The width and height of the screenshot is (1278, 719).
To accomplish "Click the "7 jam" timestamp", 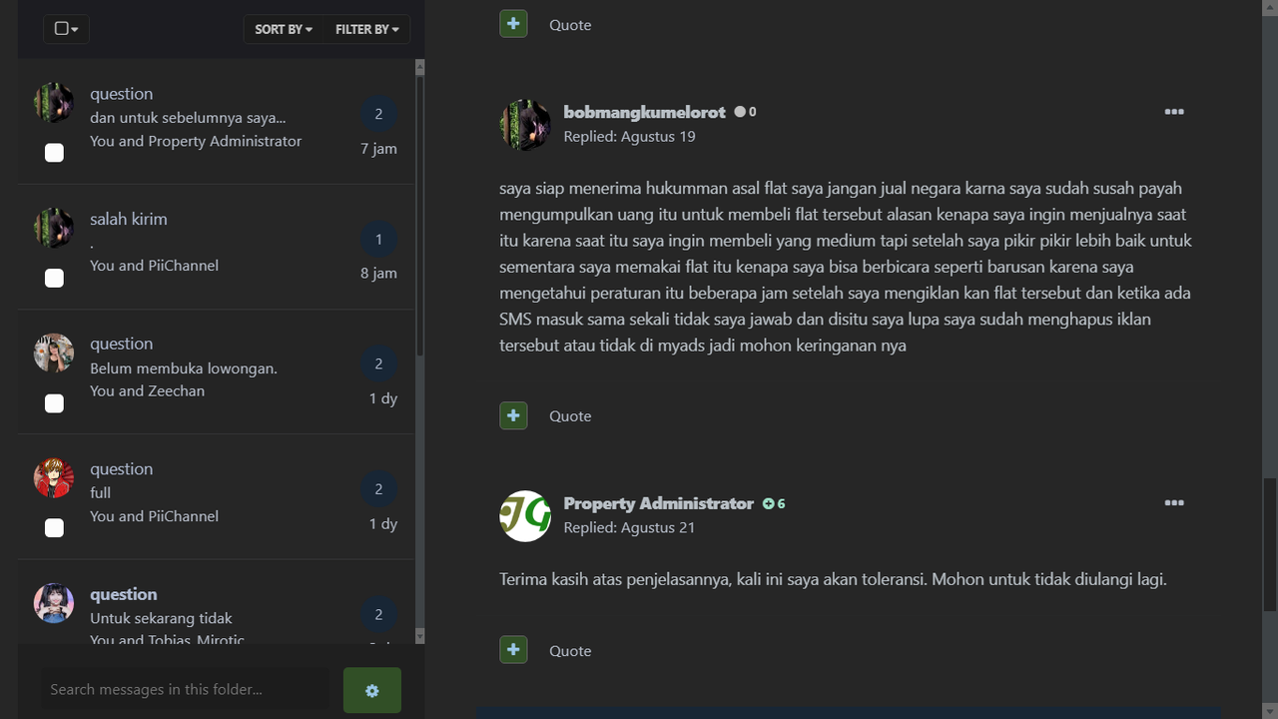I will 378,149.
